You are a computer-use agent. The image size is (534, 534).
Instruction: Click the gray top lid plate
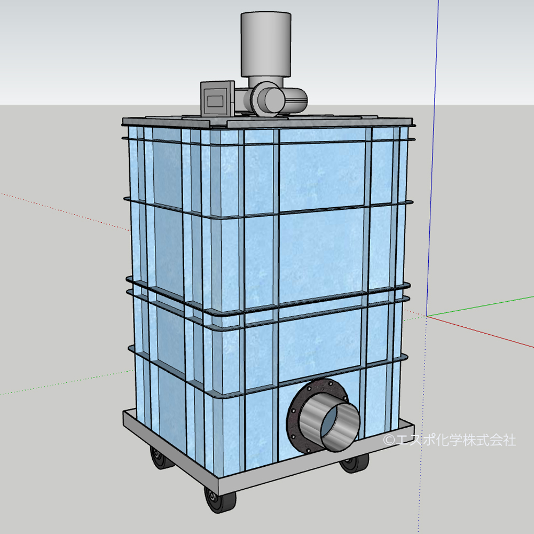point(268,122)
